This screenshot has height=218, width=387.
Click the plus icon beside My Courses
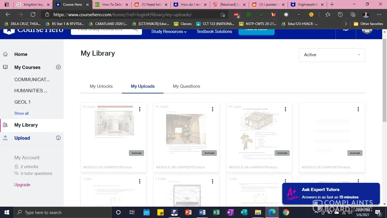[x=58, y=67]
